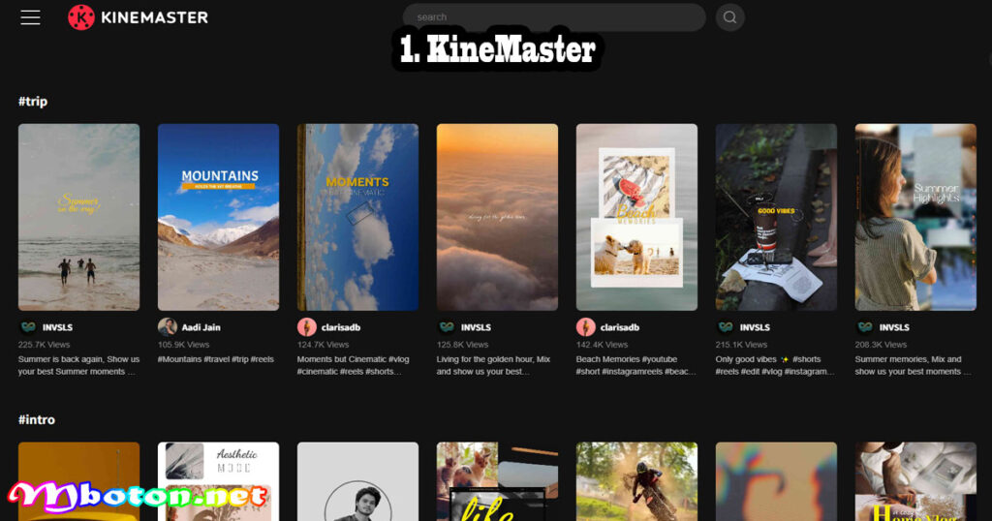Click the '125.8K Views' count
992x521 pixels.
(462, 345)
